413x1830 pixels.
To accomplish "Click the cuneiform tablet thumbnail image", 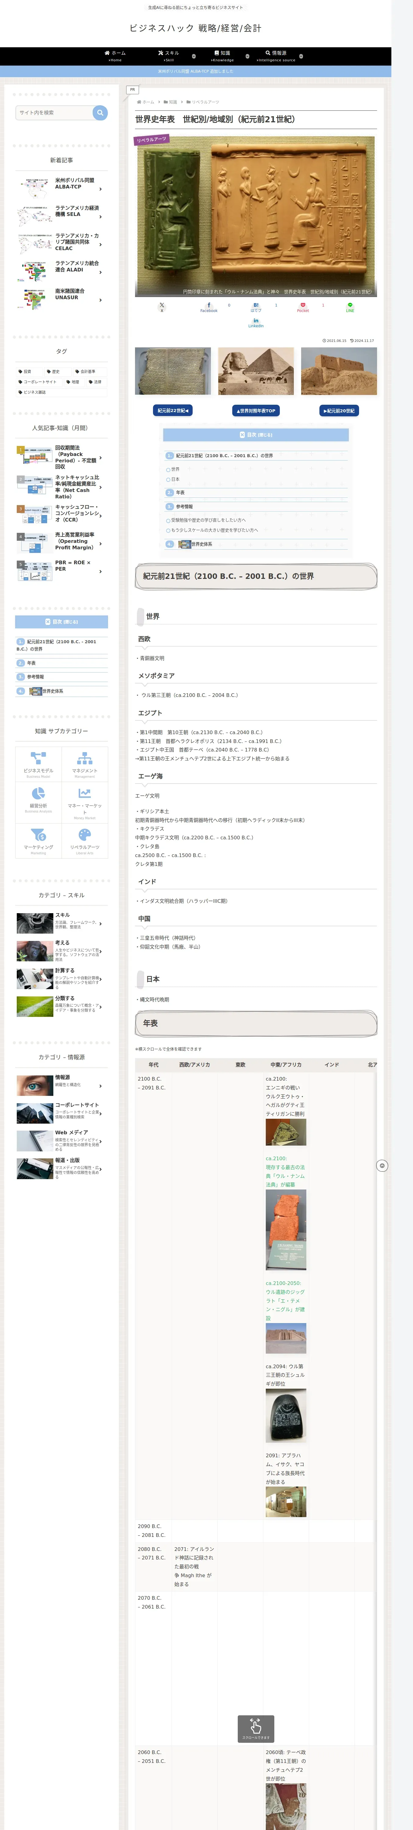I will tap(173, 371).
